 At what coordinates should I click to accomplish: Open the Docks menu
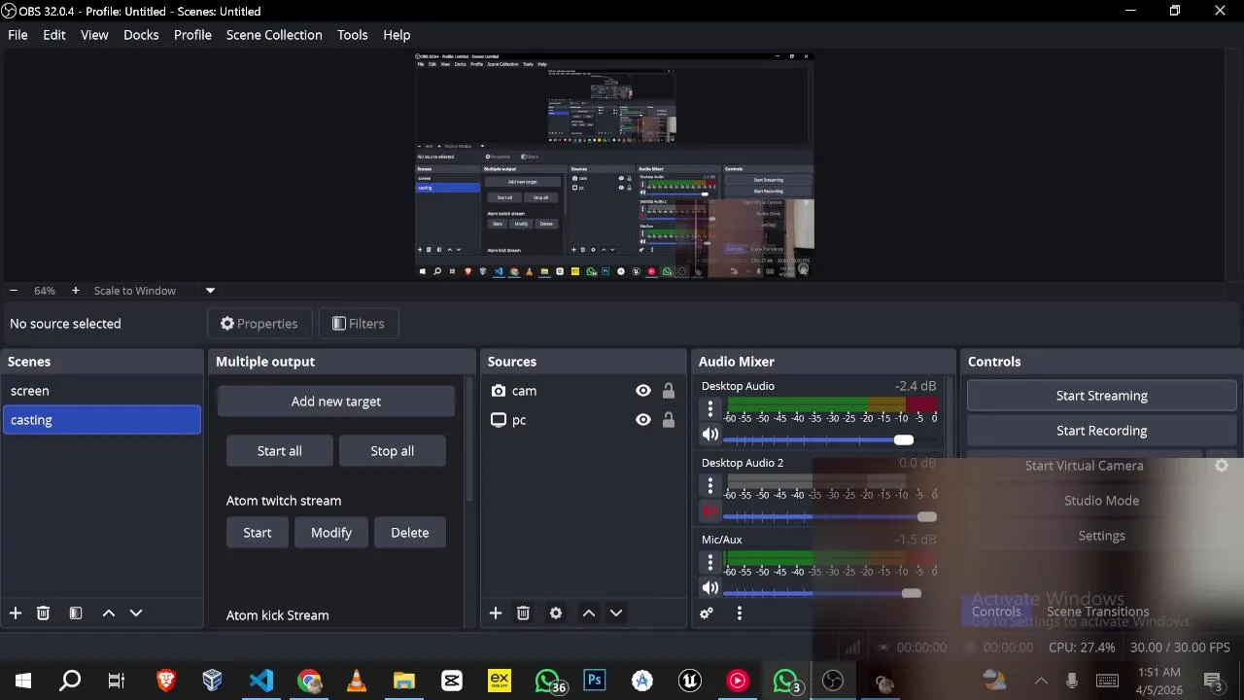(141, 35)
